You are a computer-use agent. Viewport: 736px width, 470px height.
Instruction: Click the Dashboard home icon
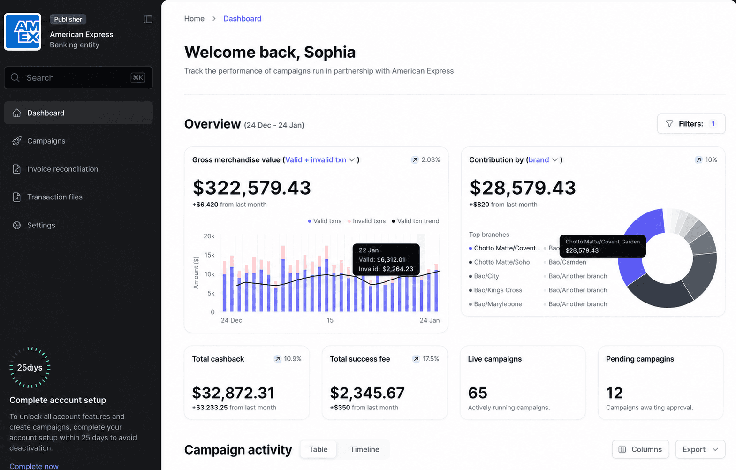coord(17,113)
